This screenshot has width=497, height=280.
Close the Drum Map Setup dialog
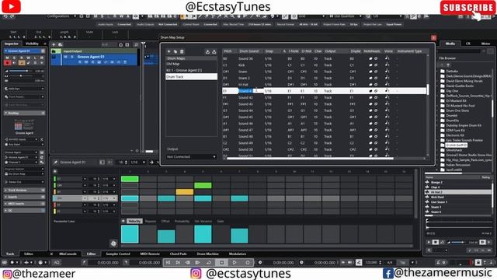click(x=433, y=37)
